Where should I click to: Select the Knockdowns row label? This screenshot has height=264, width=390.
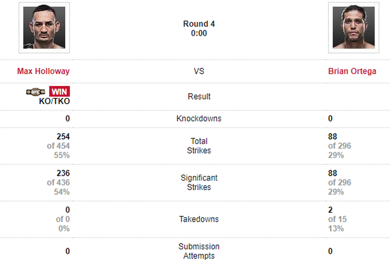pyautogui.click(x=199, y=119)
